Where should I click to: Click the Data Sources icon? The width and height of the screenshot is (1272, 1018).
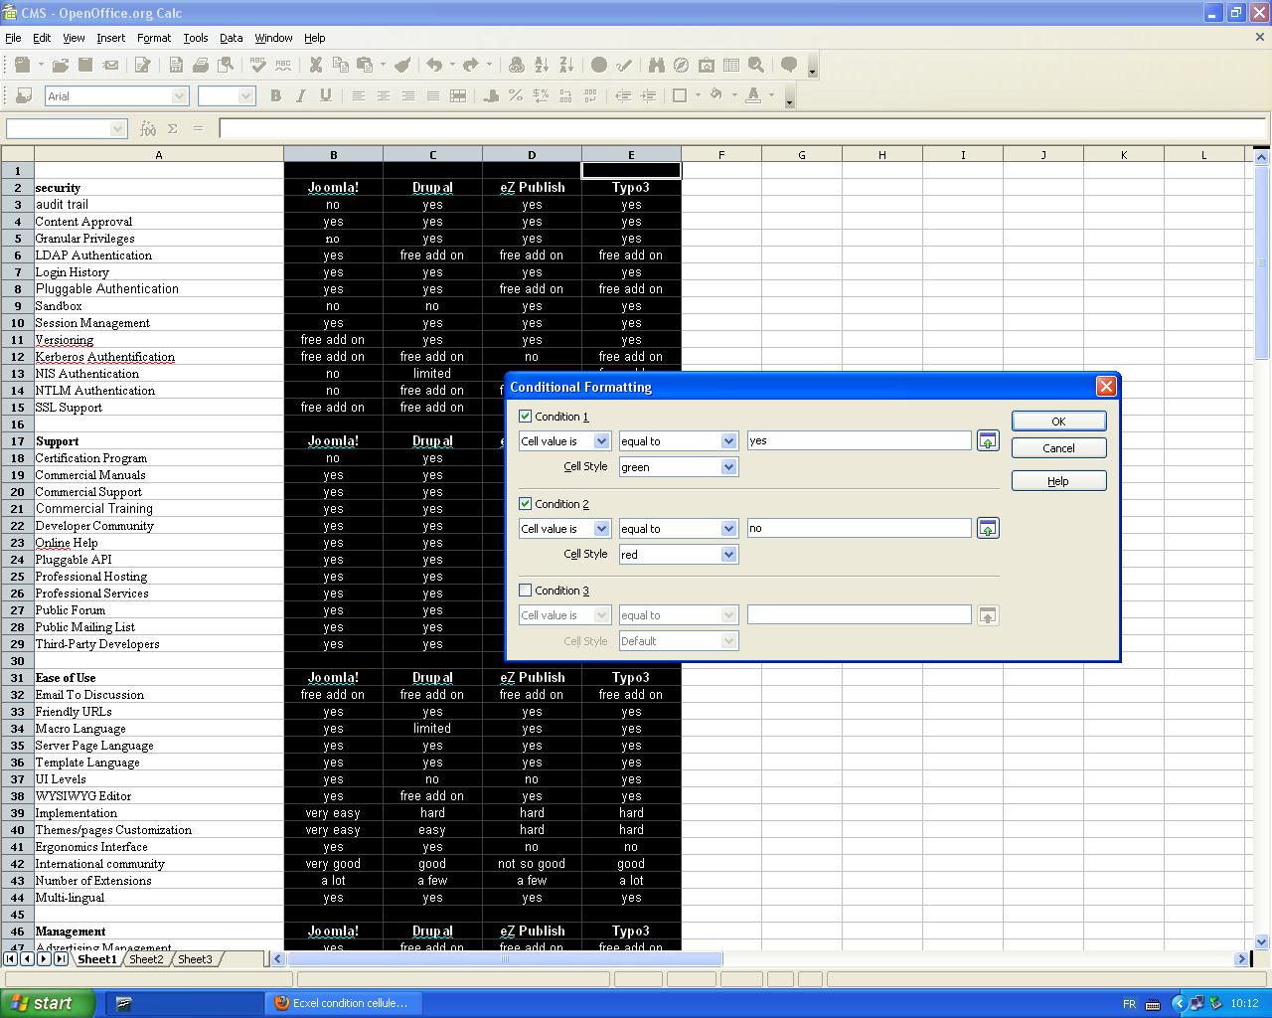click(731, 65)
